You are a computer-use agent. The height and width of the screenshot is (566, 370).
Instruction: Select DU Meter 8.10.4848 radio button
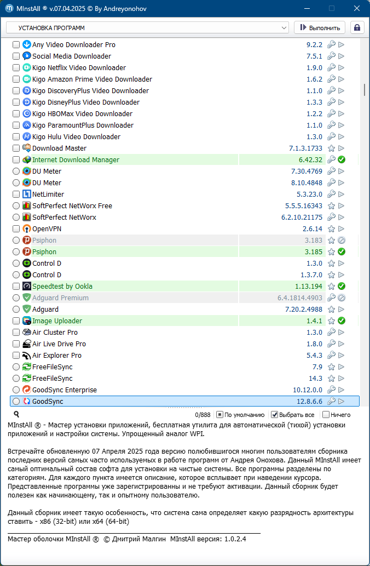(x=16, y=182)
